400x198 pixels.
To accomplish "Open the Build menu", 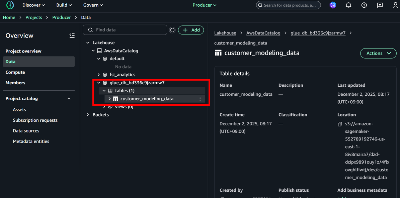I will pos(64,5).
